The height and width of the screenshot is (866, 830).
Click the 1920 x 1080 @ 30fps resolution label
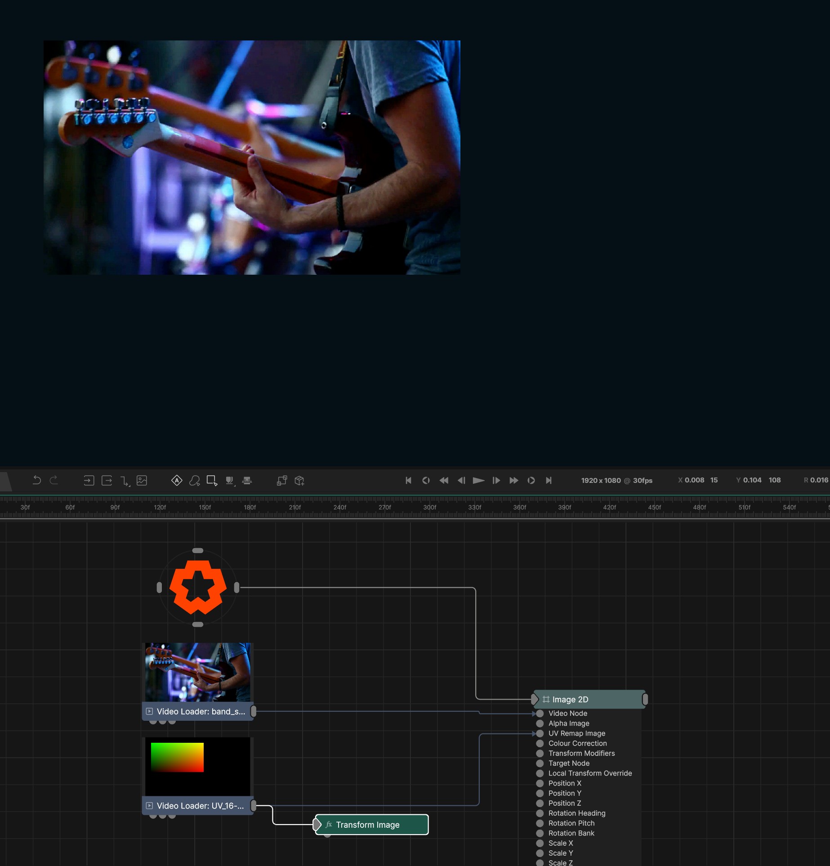[x=616, y=480]
